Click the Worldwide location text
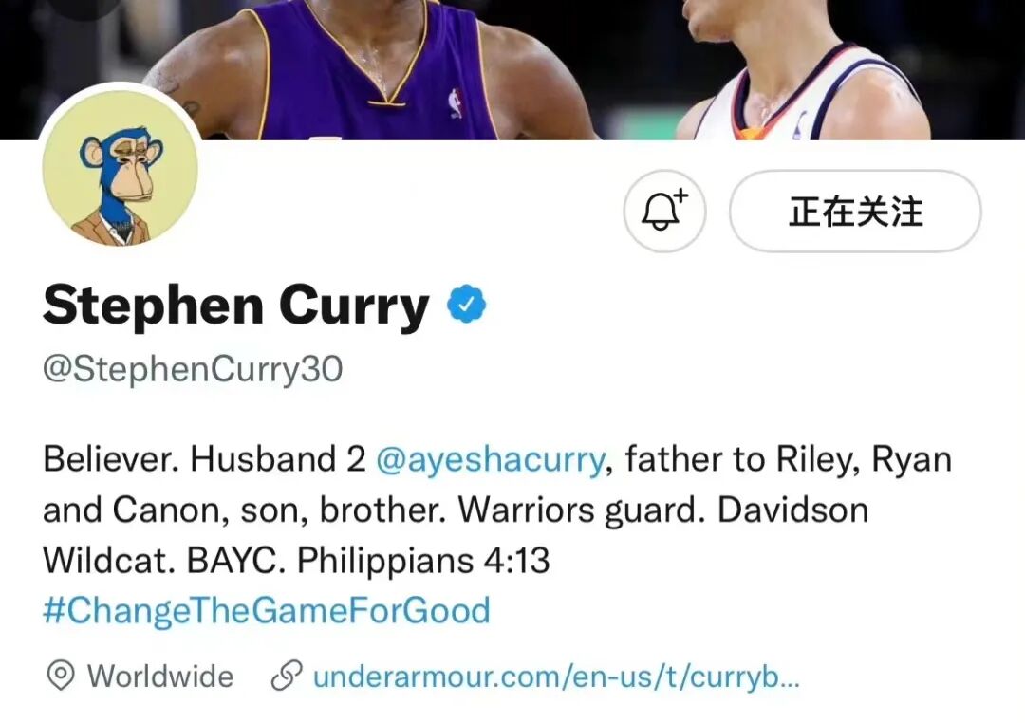 (x=160, y=676)
